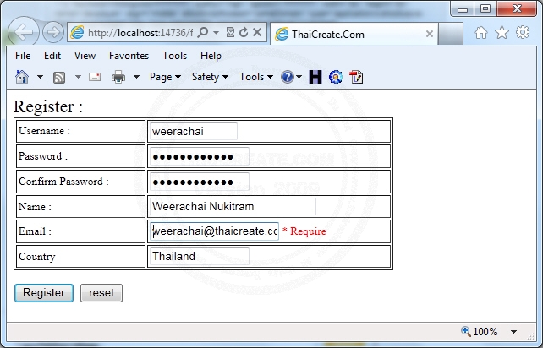Select the ThaiCreate.Com tab

[x=354, y=35]
